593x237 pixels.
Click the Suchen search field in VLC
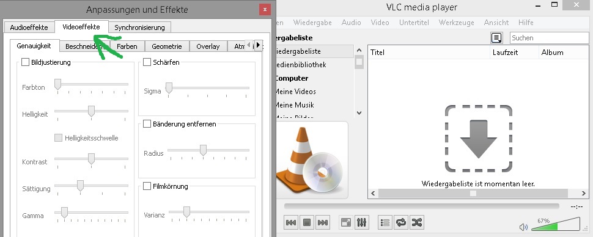click(549, 38)
